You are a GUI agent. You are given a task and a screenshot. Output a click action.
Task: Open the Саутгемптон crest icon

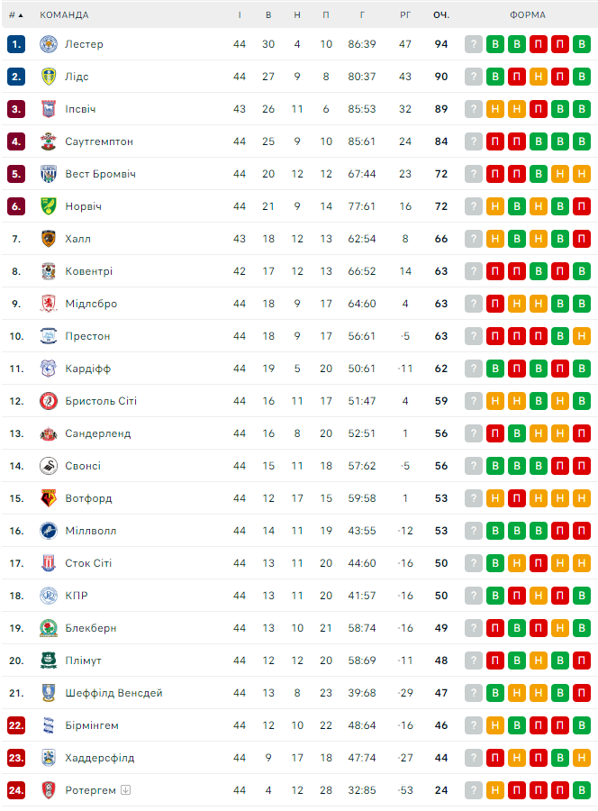tap(49, 141)
